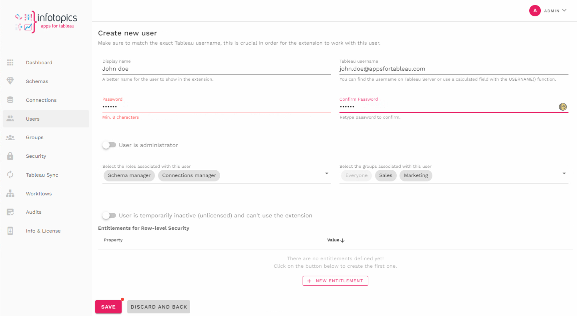577x316 pixels.
Task: Click password manager icon in Confirm Password
Action: (x=562, y=107)
